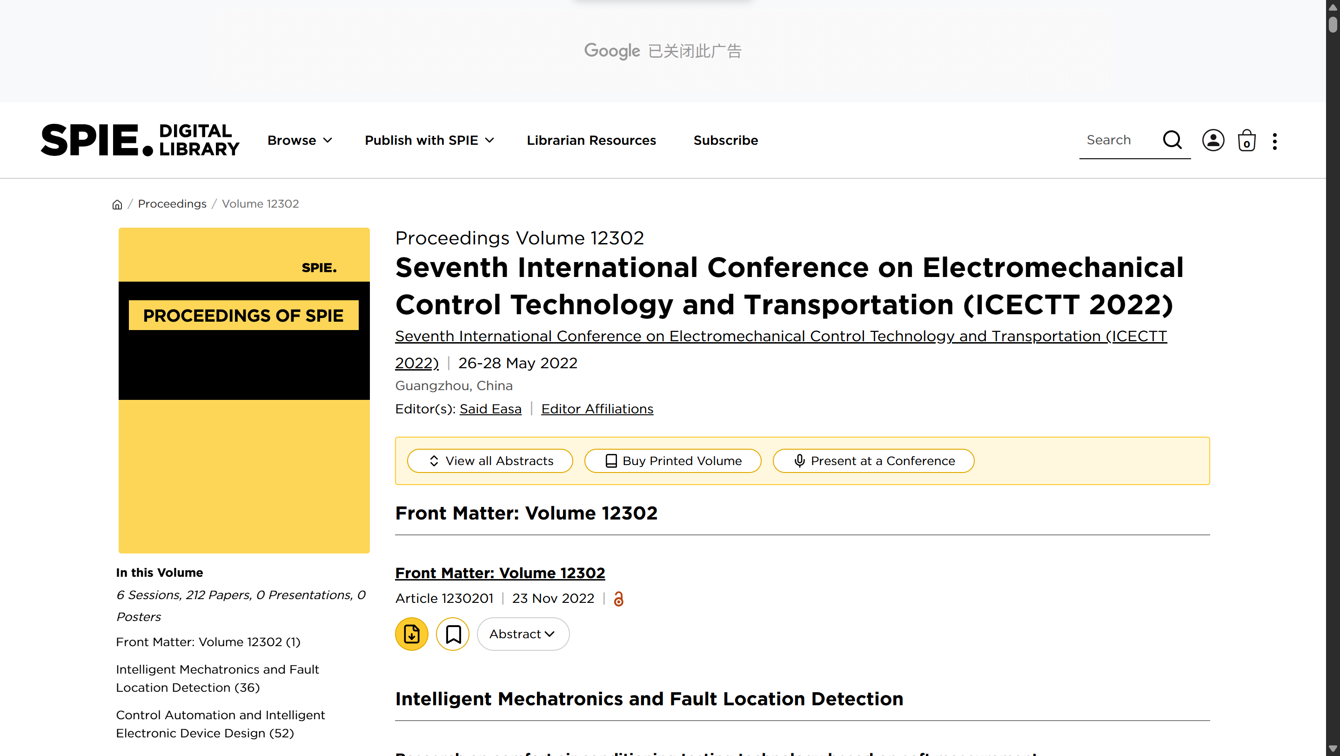Click Present at a Conference button
The height and width of the screenshot is (756, 1340).
873,461
